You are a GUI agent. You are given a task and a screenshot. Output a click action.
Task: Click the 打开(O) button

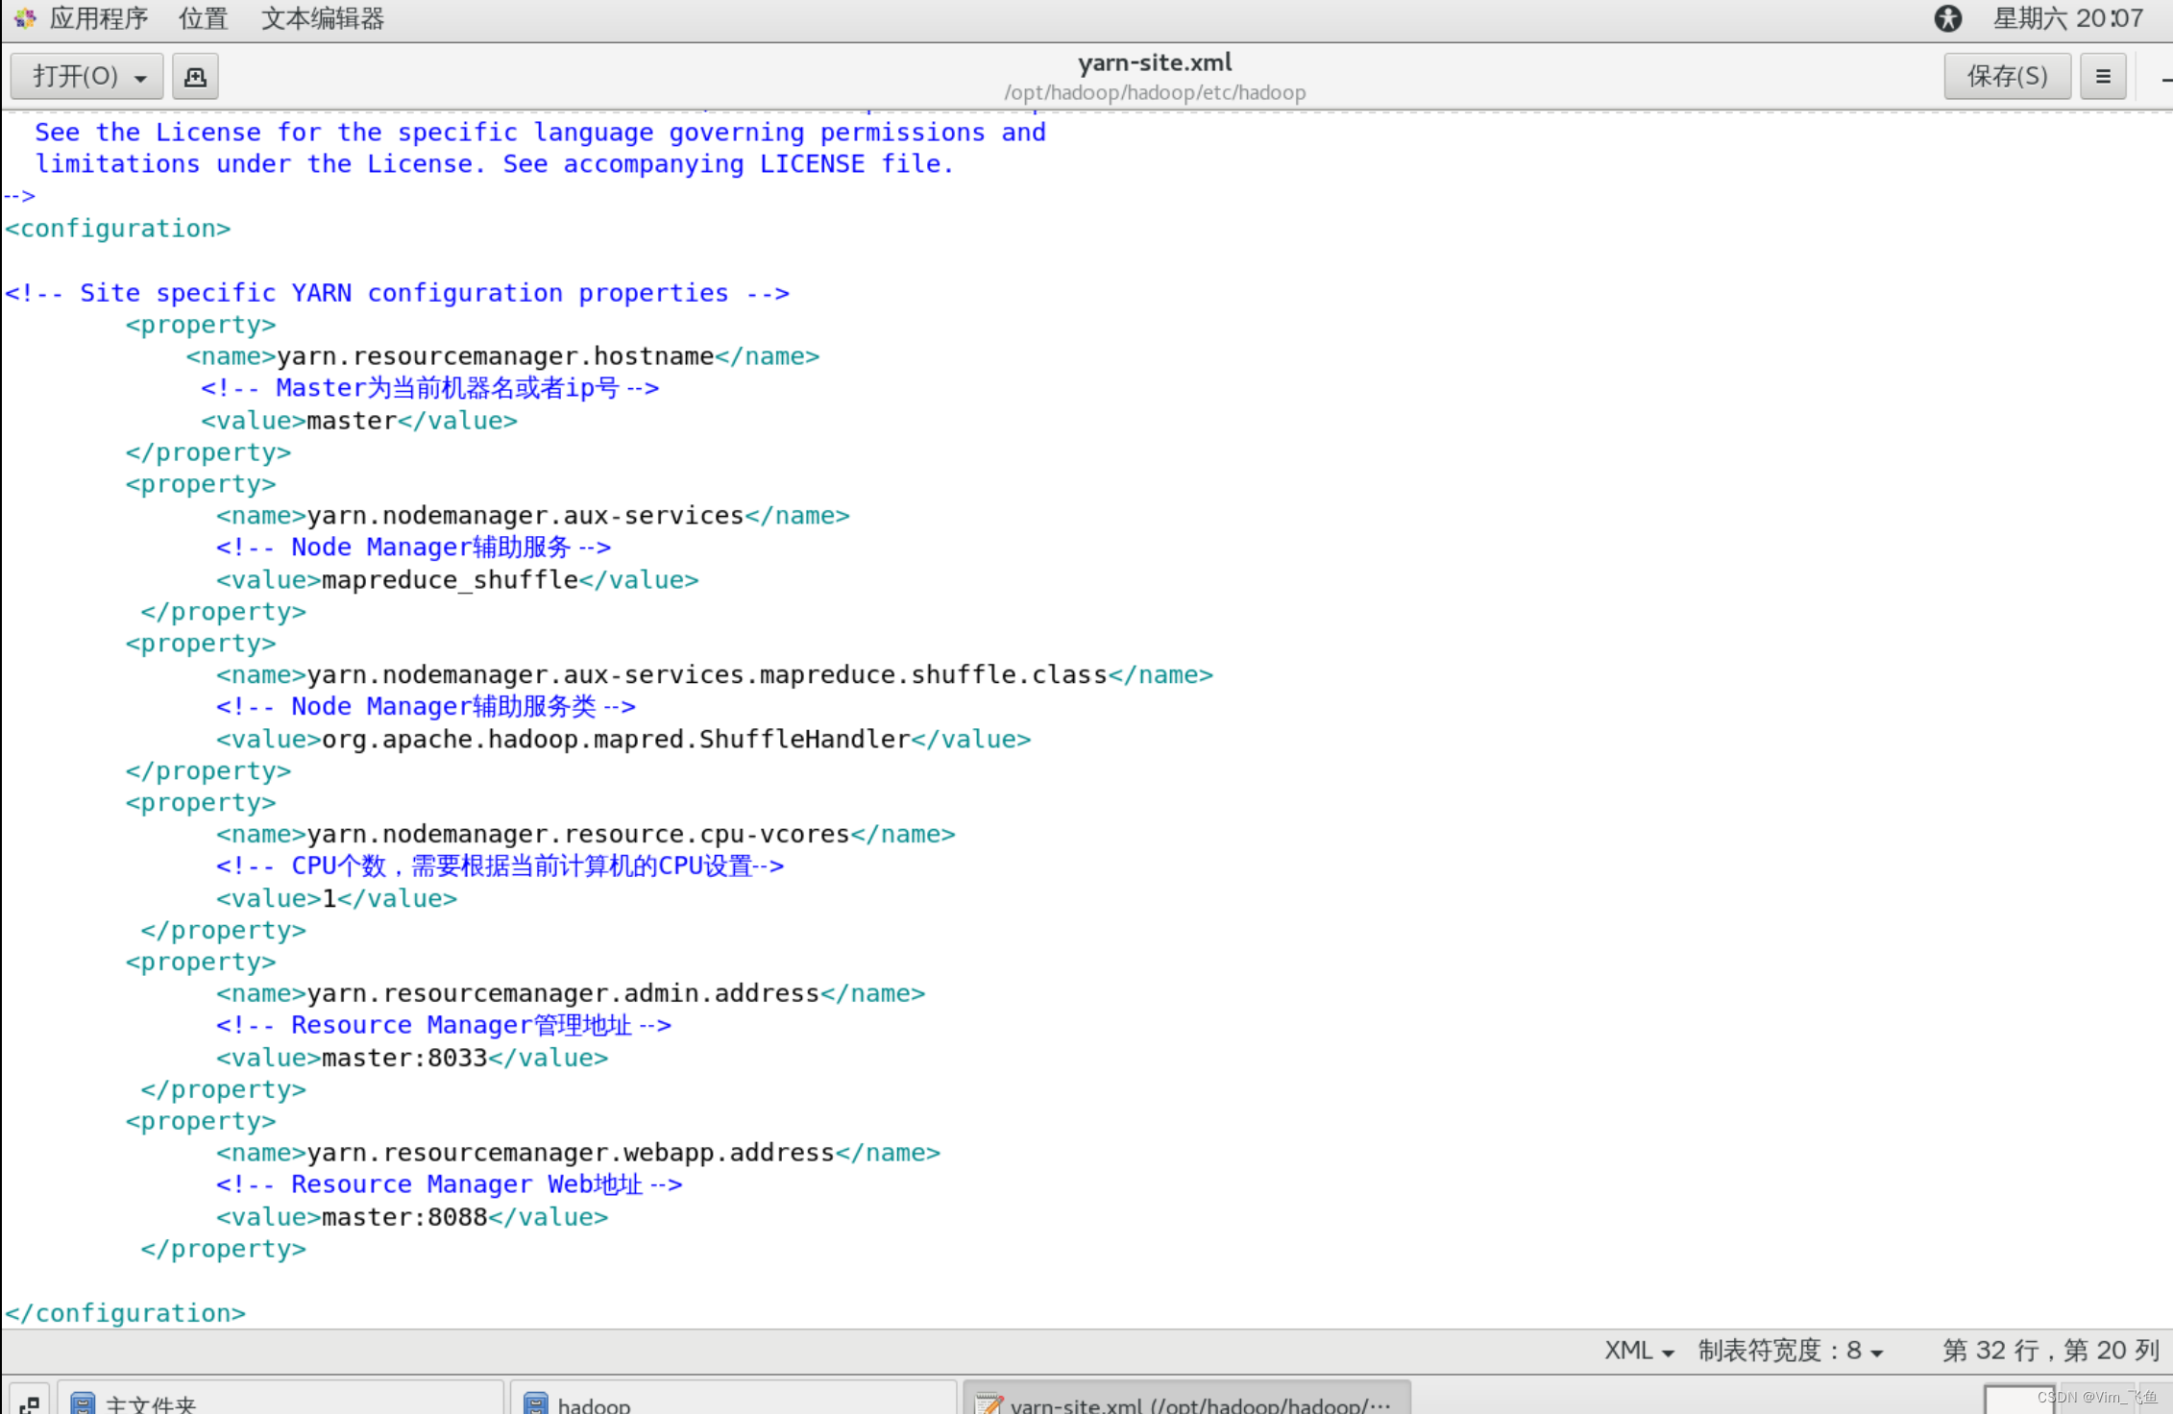pos(86,76)
